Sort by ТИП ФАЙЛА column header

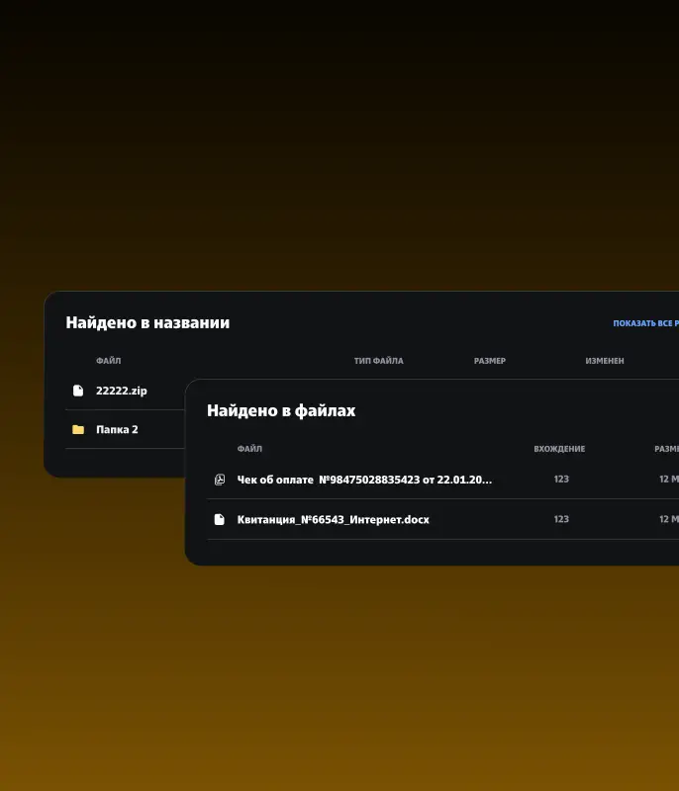pos(379,361)
